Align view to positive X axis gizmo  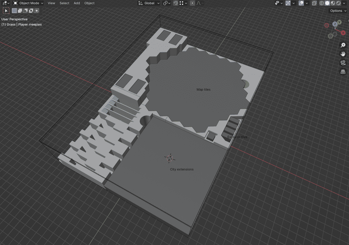(x=343, y=33)
